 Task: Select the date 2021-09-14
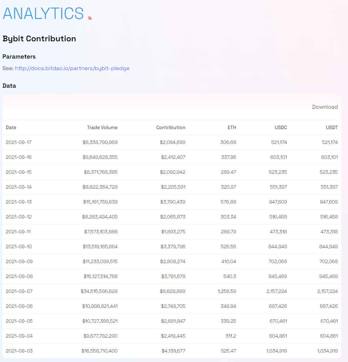(19, 187)
